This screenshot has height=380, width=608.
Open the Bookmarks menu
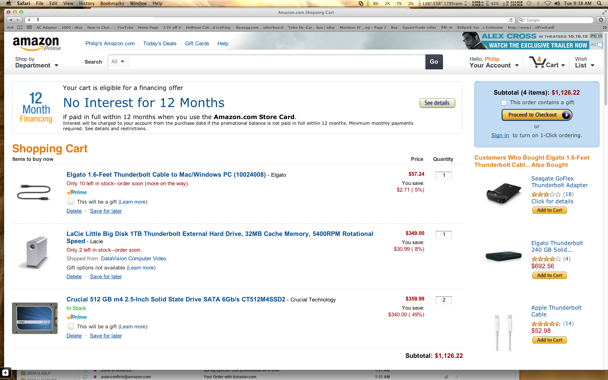coord(112,3)
